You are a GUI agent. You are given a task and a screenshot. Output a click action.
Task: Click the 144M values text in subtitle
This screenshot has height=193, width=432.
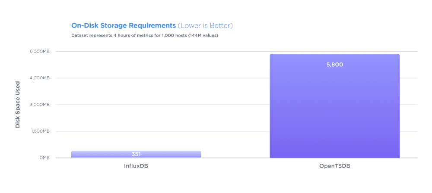(203, 35)
